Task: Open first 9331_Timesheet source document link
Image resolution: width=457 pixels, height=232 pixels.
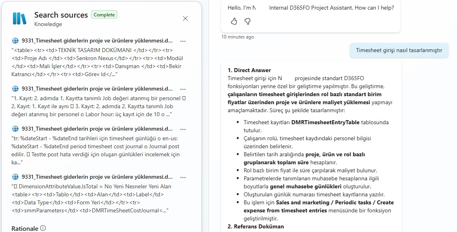Action: (x=97, y=40)
